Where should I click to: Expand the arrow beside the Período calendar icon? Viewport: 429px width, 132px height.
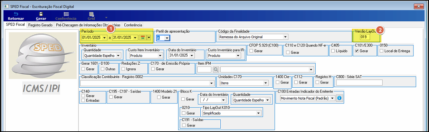pos(149,37)
